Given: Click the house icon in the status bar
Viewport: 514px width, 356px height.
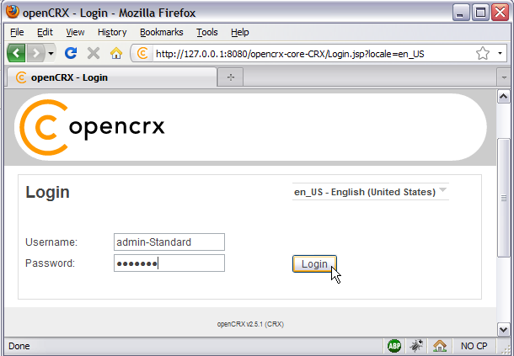Looking at the screenshot, I should (440, 346).
